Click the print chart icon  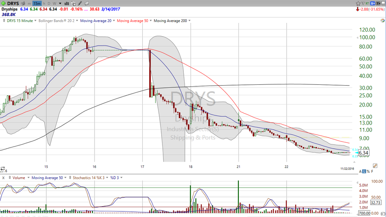[x=23, y=4]
